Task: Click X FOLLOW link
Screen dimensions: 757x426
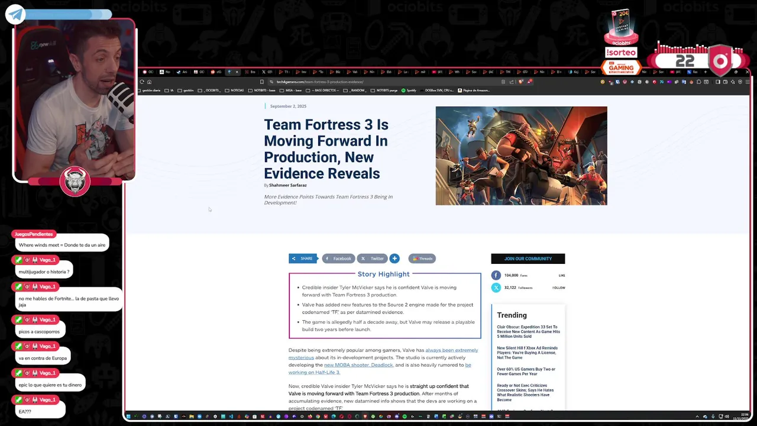Action: click(x=559, y=288)
